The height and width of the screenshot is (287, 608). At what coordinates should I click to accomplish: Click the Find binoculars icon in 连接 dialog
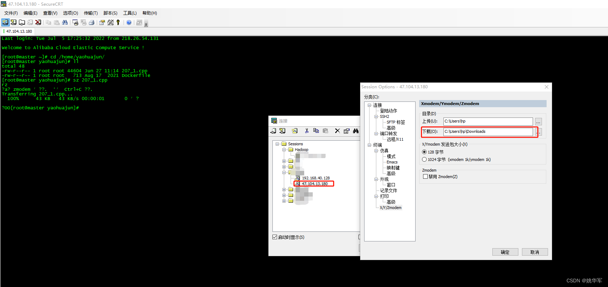tap(356, 131)
